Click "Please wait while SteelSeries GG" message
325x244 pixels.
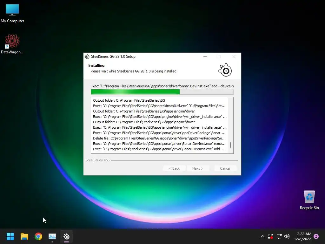134,71
